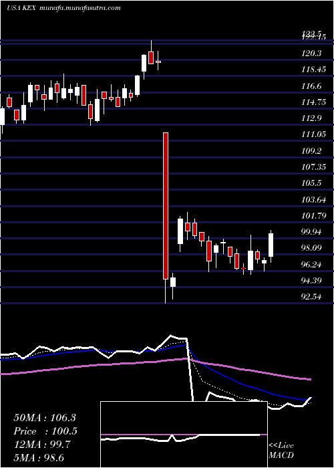Viewport: 334px width, 468px height.
Task: Select the 99.94 price axis label
Action: [x=311, y=232]
